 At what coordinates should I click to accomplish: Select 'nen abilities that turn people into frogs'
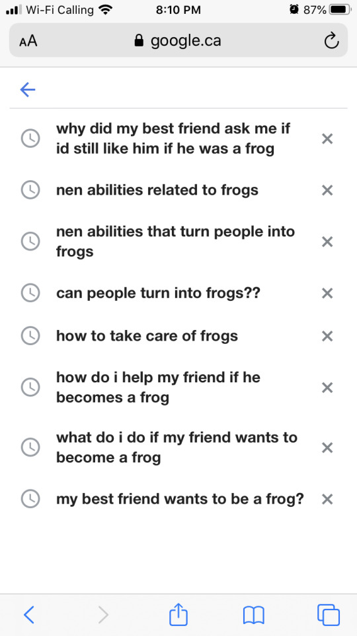[175, 242]
